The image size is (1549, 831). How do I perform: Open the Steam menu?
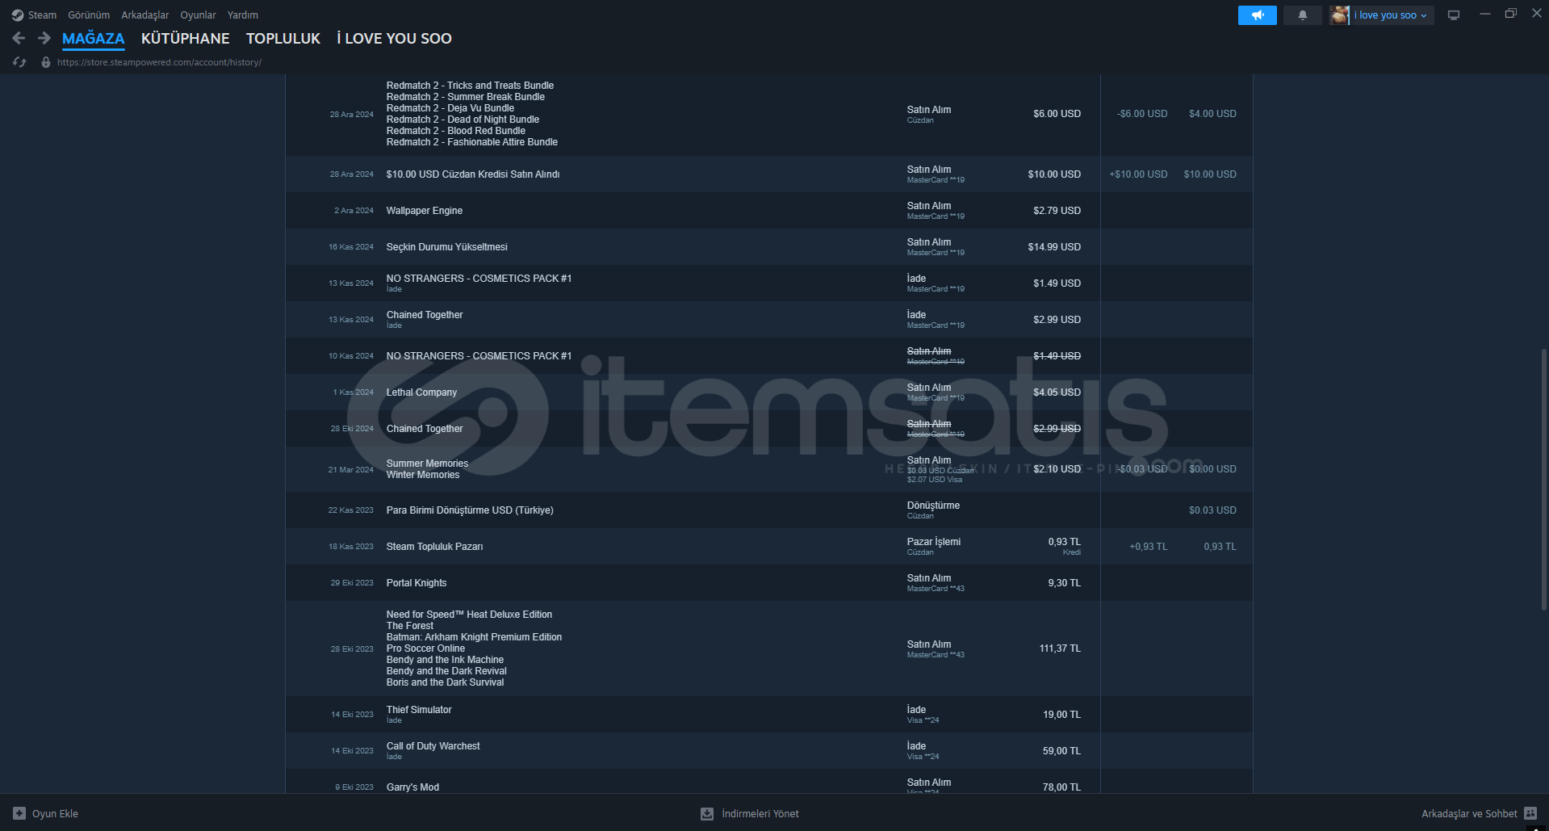click(x=35, y=15)
